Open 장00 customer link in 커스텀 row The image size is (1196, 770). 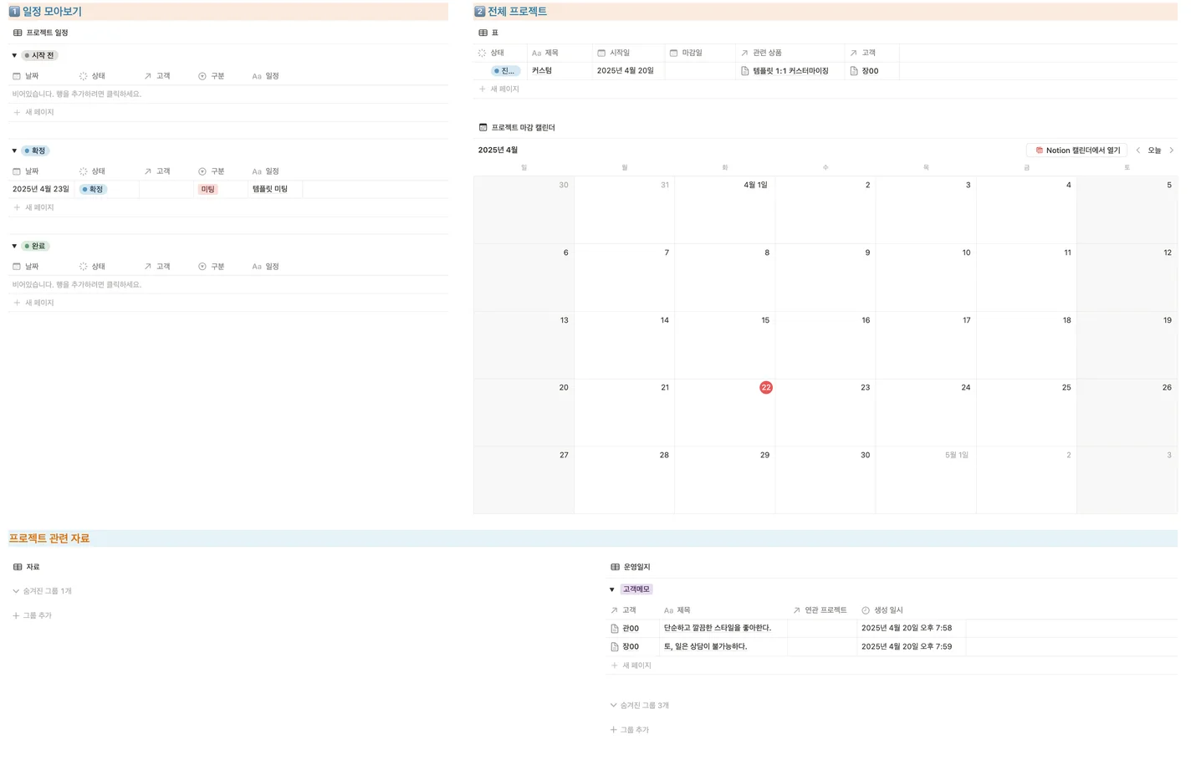click(x=864, y=71)
